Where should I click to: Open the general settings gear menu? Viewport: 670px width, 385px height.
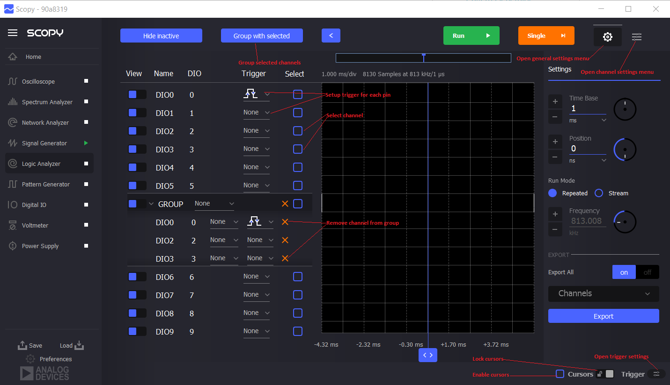pos(608,36)
